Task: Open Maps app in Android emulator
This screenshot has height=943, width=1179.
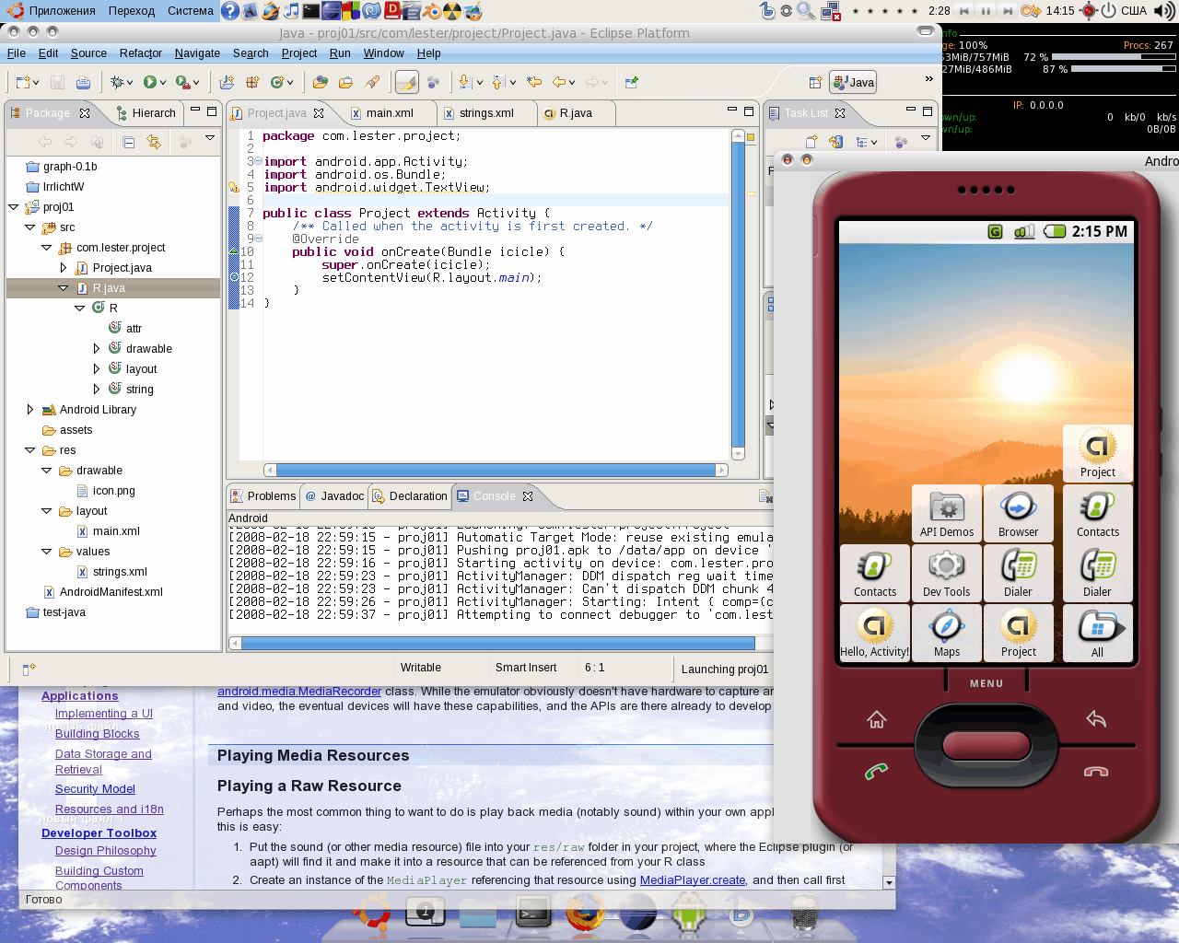Action: tap(947, 634)
